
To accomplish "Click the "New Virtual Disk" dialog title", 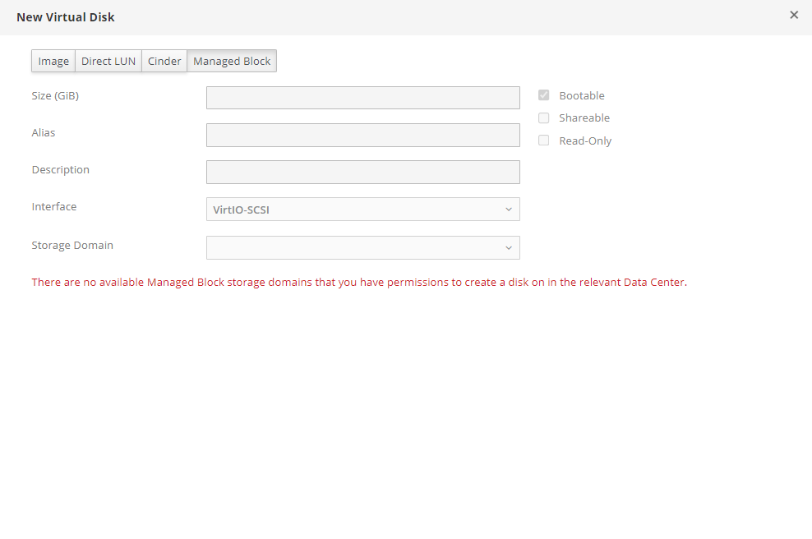I will pos(66,17).
